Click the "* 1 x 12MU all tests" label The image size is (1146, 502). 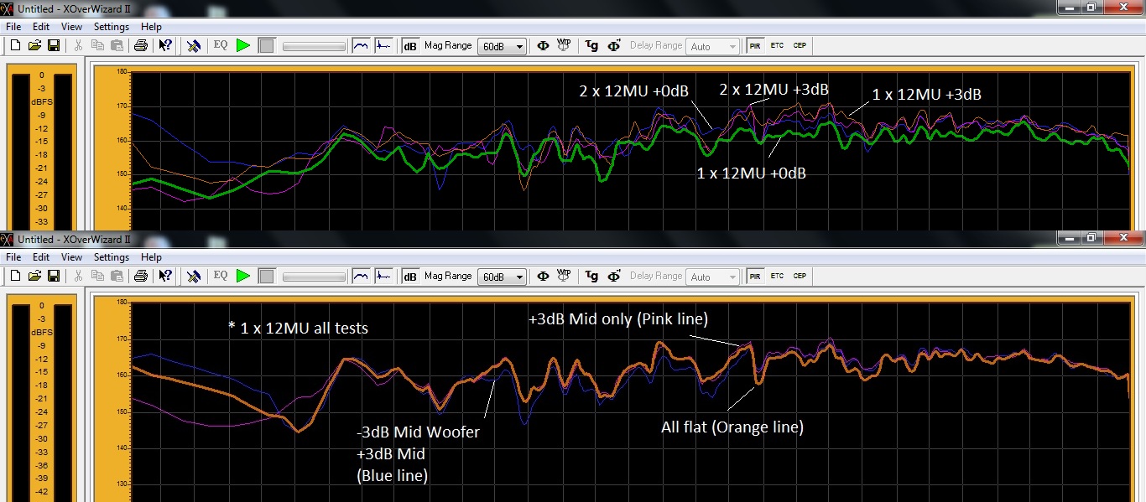[298, 328]
